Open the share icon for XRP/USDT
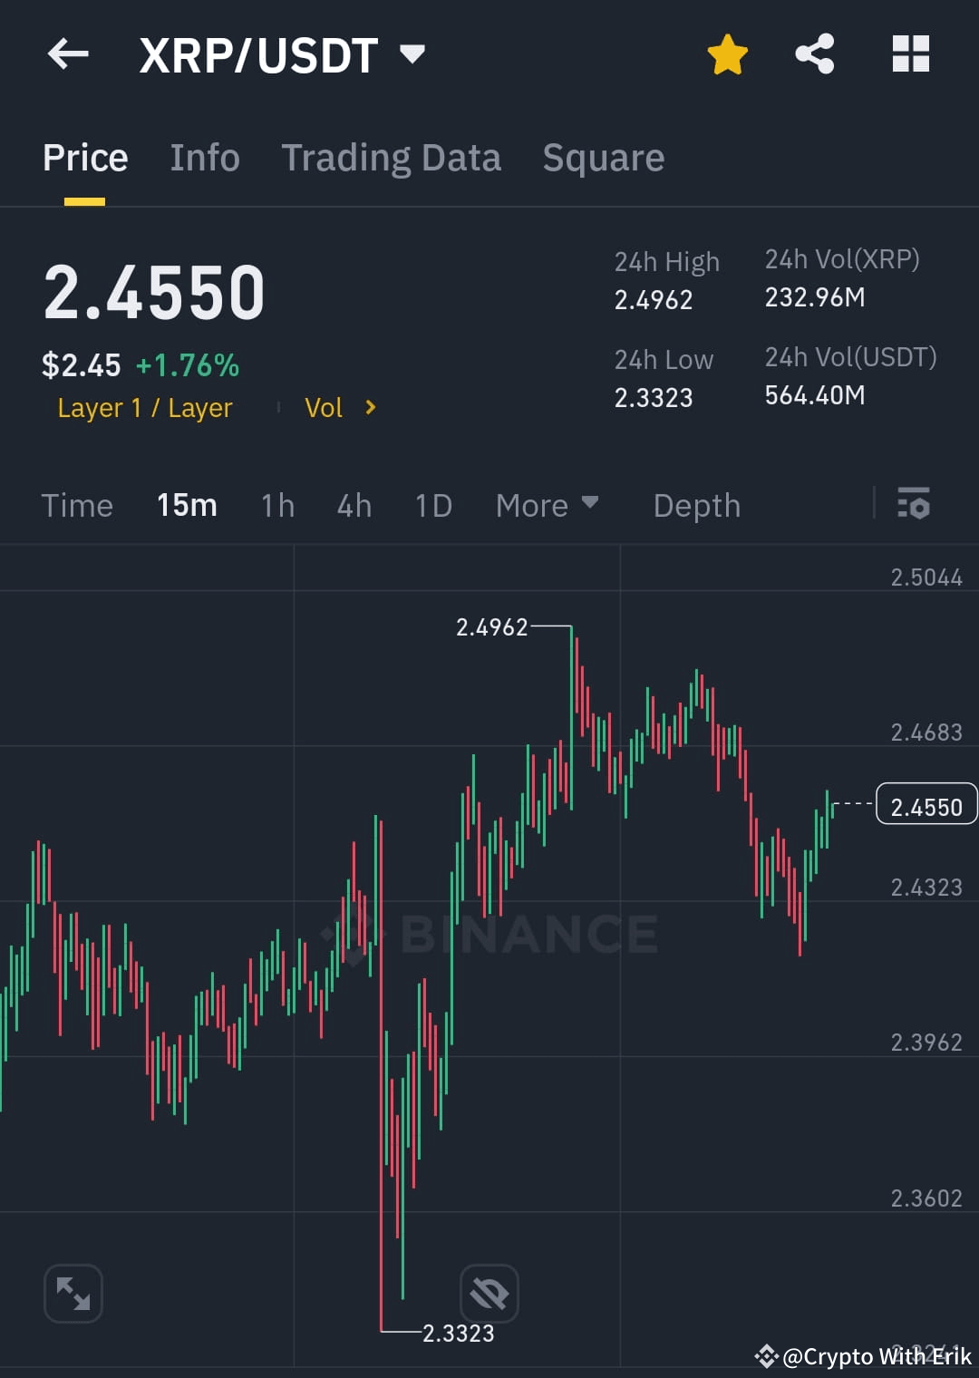 point(814,54)
